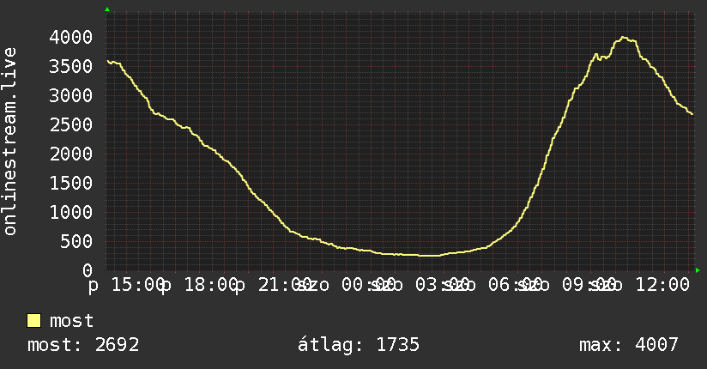Click the 'most' legend label
Screen dimensions: 707x369
click(x=72, y=321)
